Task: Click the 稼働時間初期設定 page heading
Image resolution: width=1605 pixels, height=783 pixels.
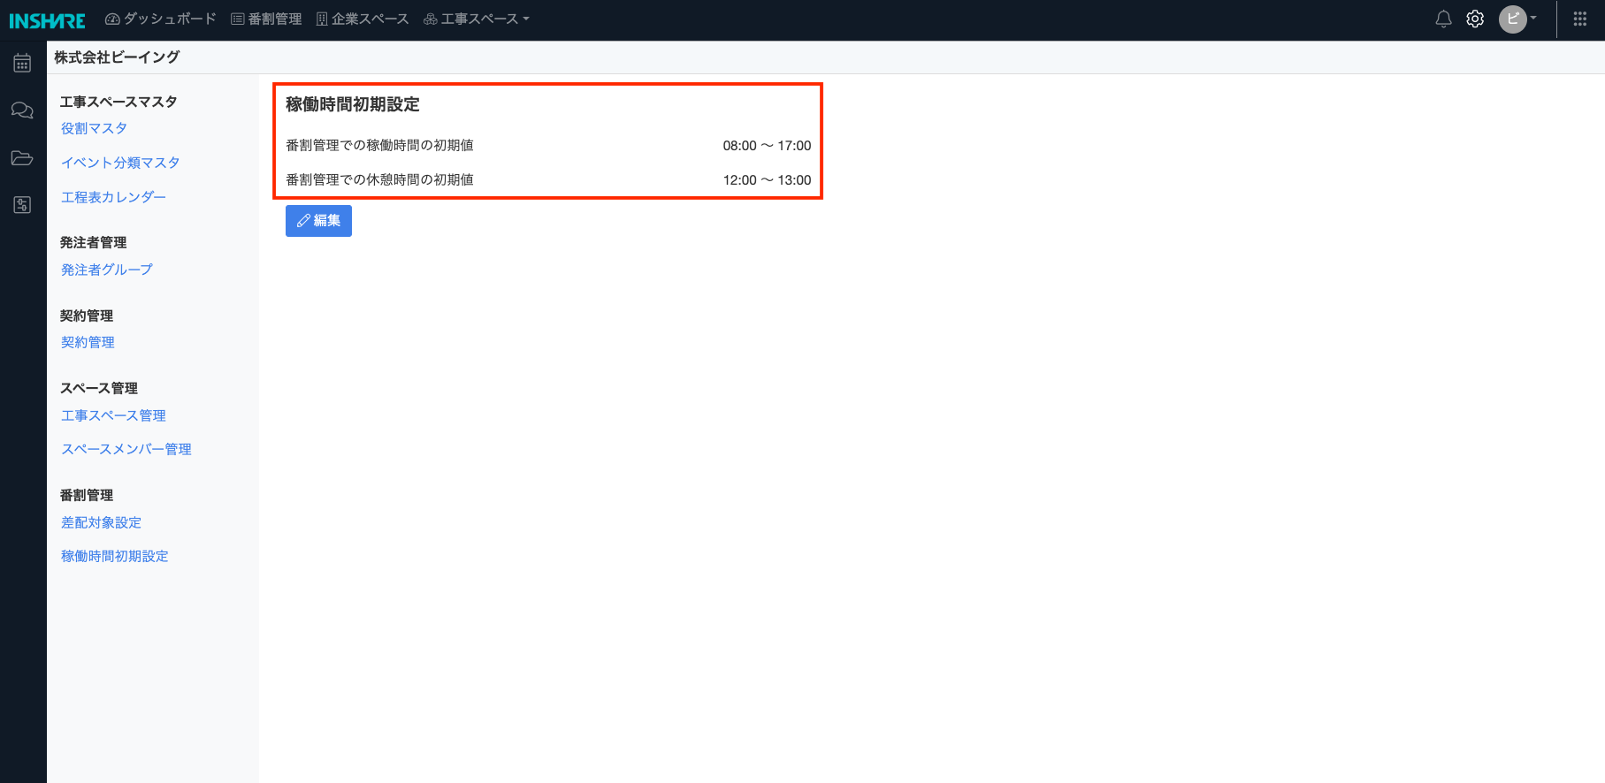Action: 352,104
